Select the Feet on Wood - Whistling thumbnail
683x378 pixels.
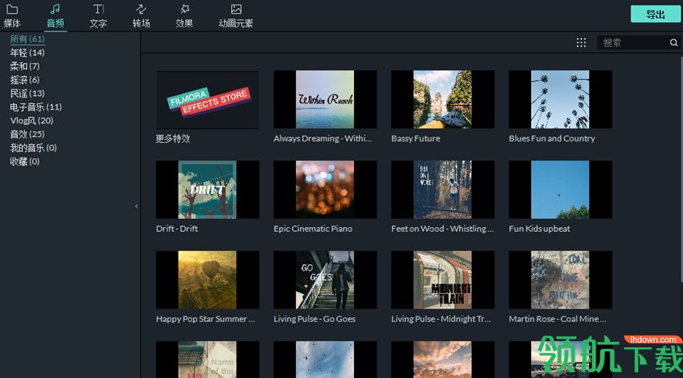click(443, 190)
